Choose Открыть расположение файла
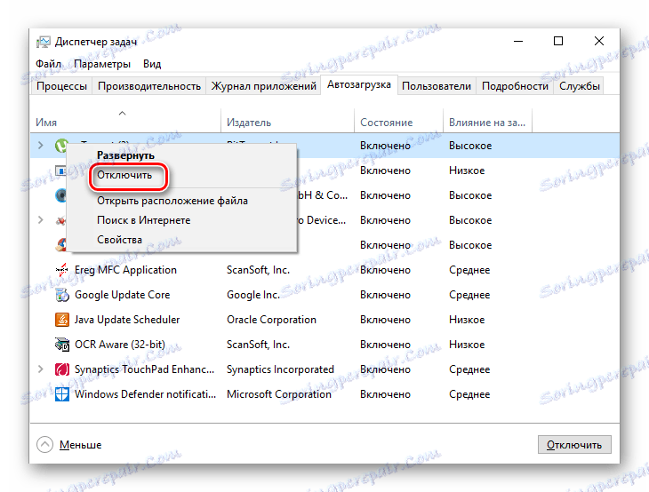 [181, 201]
